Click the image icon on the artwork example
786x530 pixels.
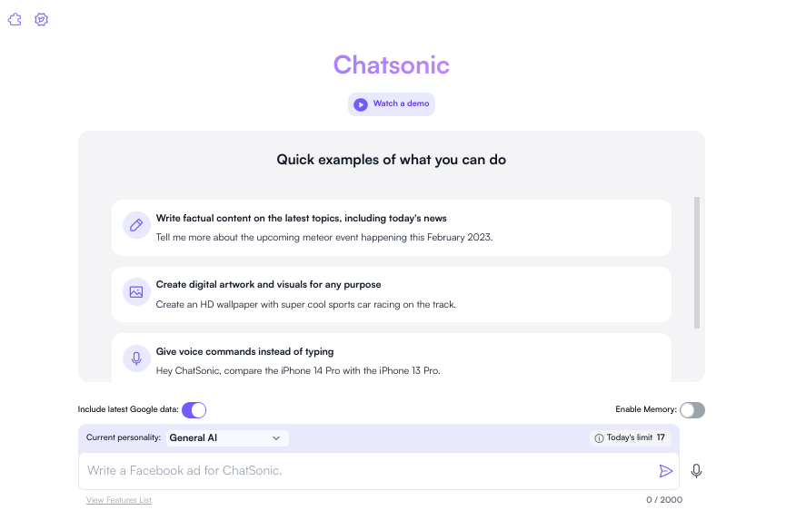coord(136,291)
